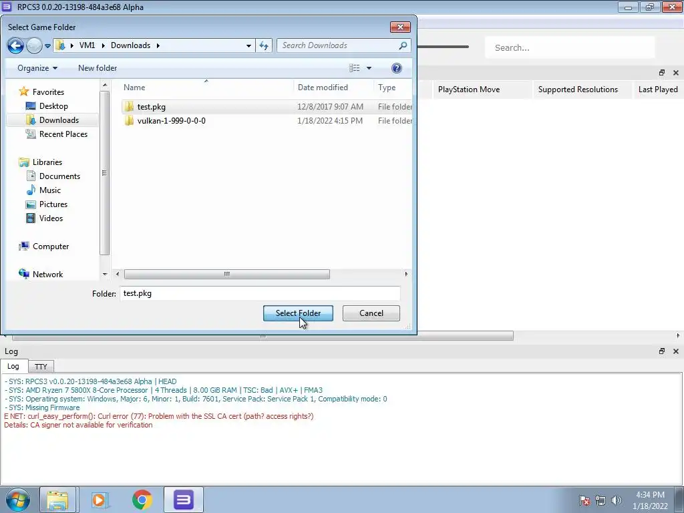Screen dimensions: 684x513
Task: Switch to the Log tab
Action: tap(13, 366)
